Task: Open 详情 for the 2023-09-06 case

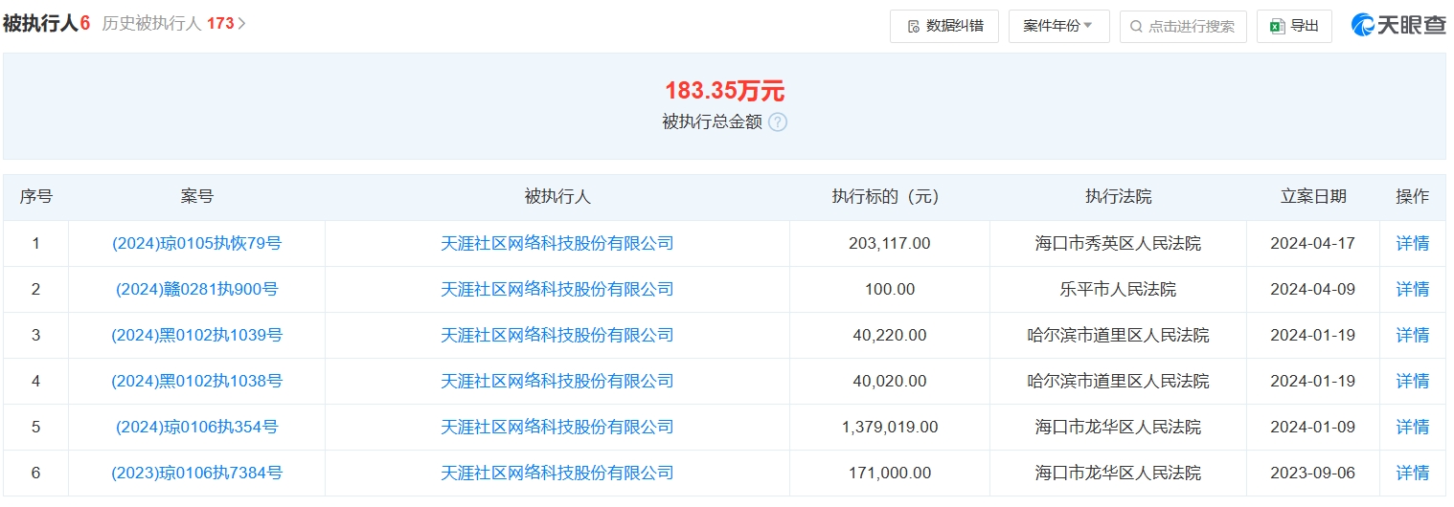Action: click(1412, 474)
